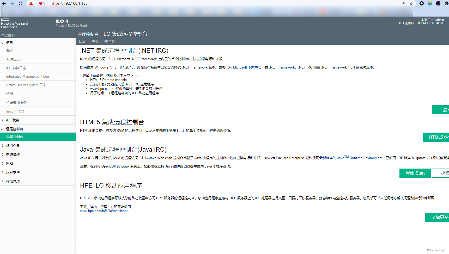Open Microsoft 下载中心 link
This screenshot has height=254, width=449.
[x=247, y=67]
